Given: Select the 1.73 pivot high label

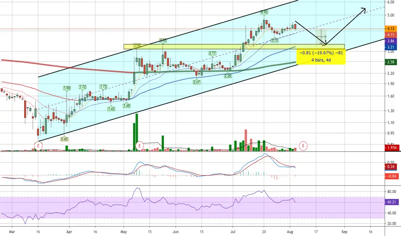Looking at the screenshot, I should tap(103, 87).
